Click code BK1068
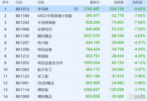Viewport: 147px width, 101px height. 22,29
